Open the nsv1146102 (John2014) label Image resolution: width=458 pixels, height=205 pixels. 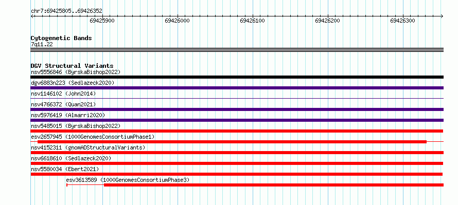63,94
